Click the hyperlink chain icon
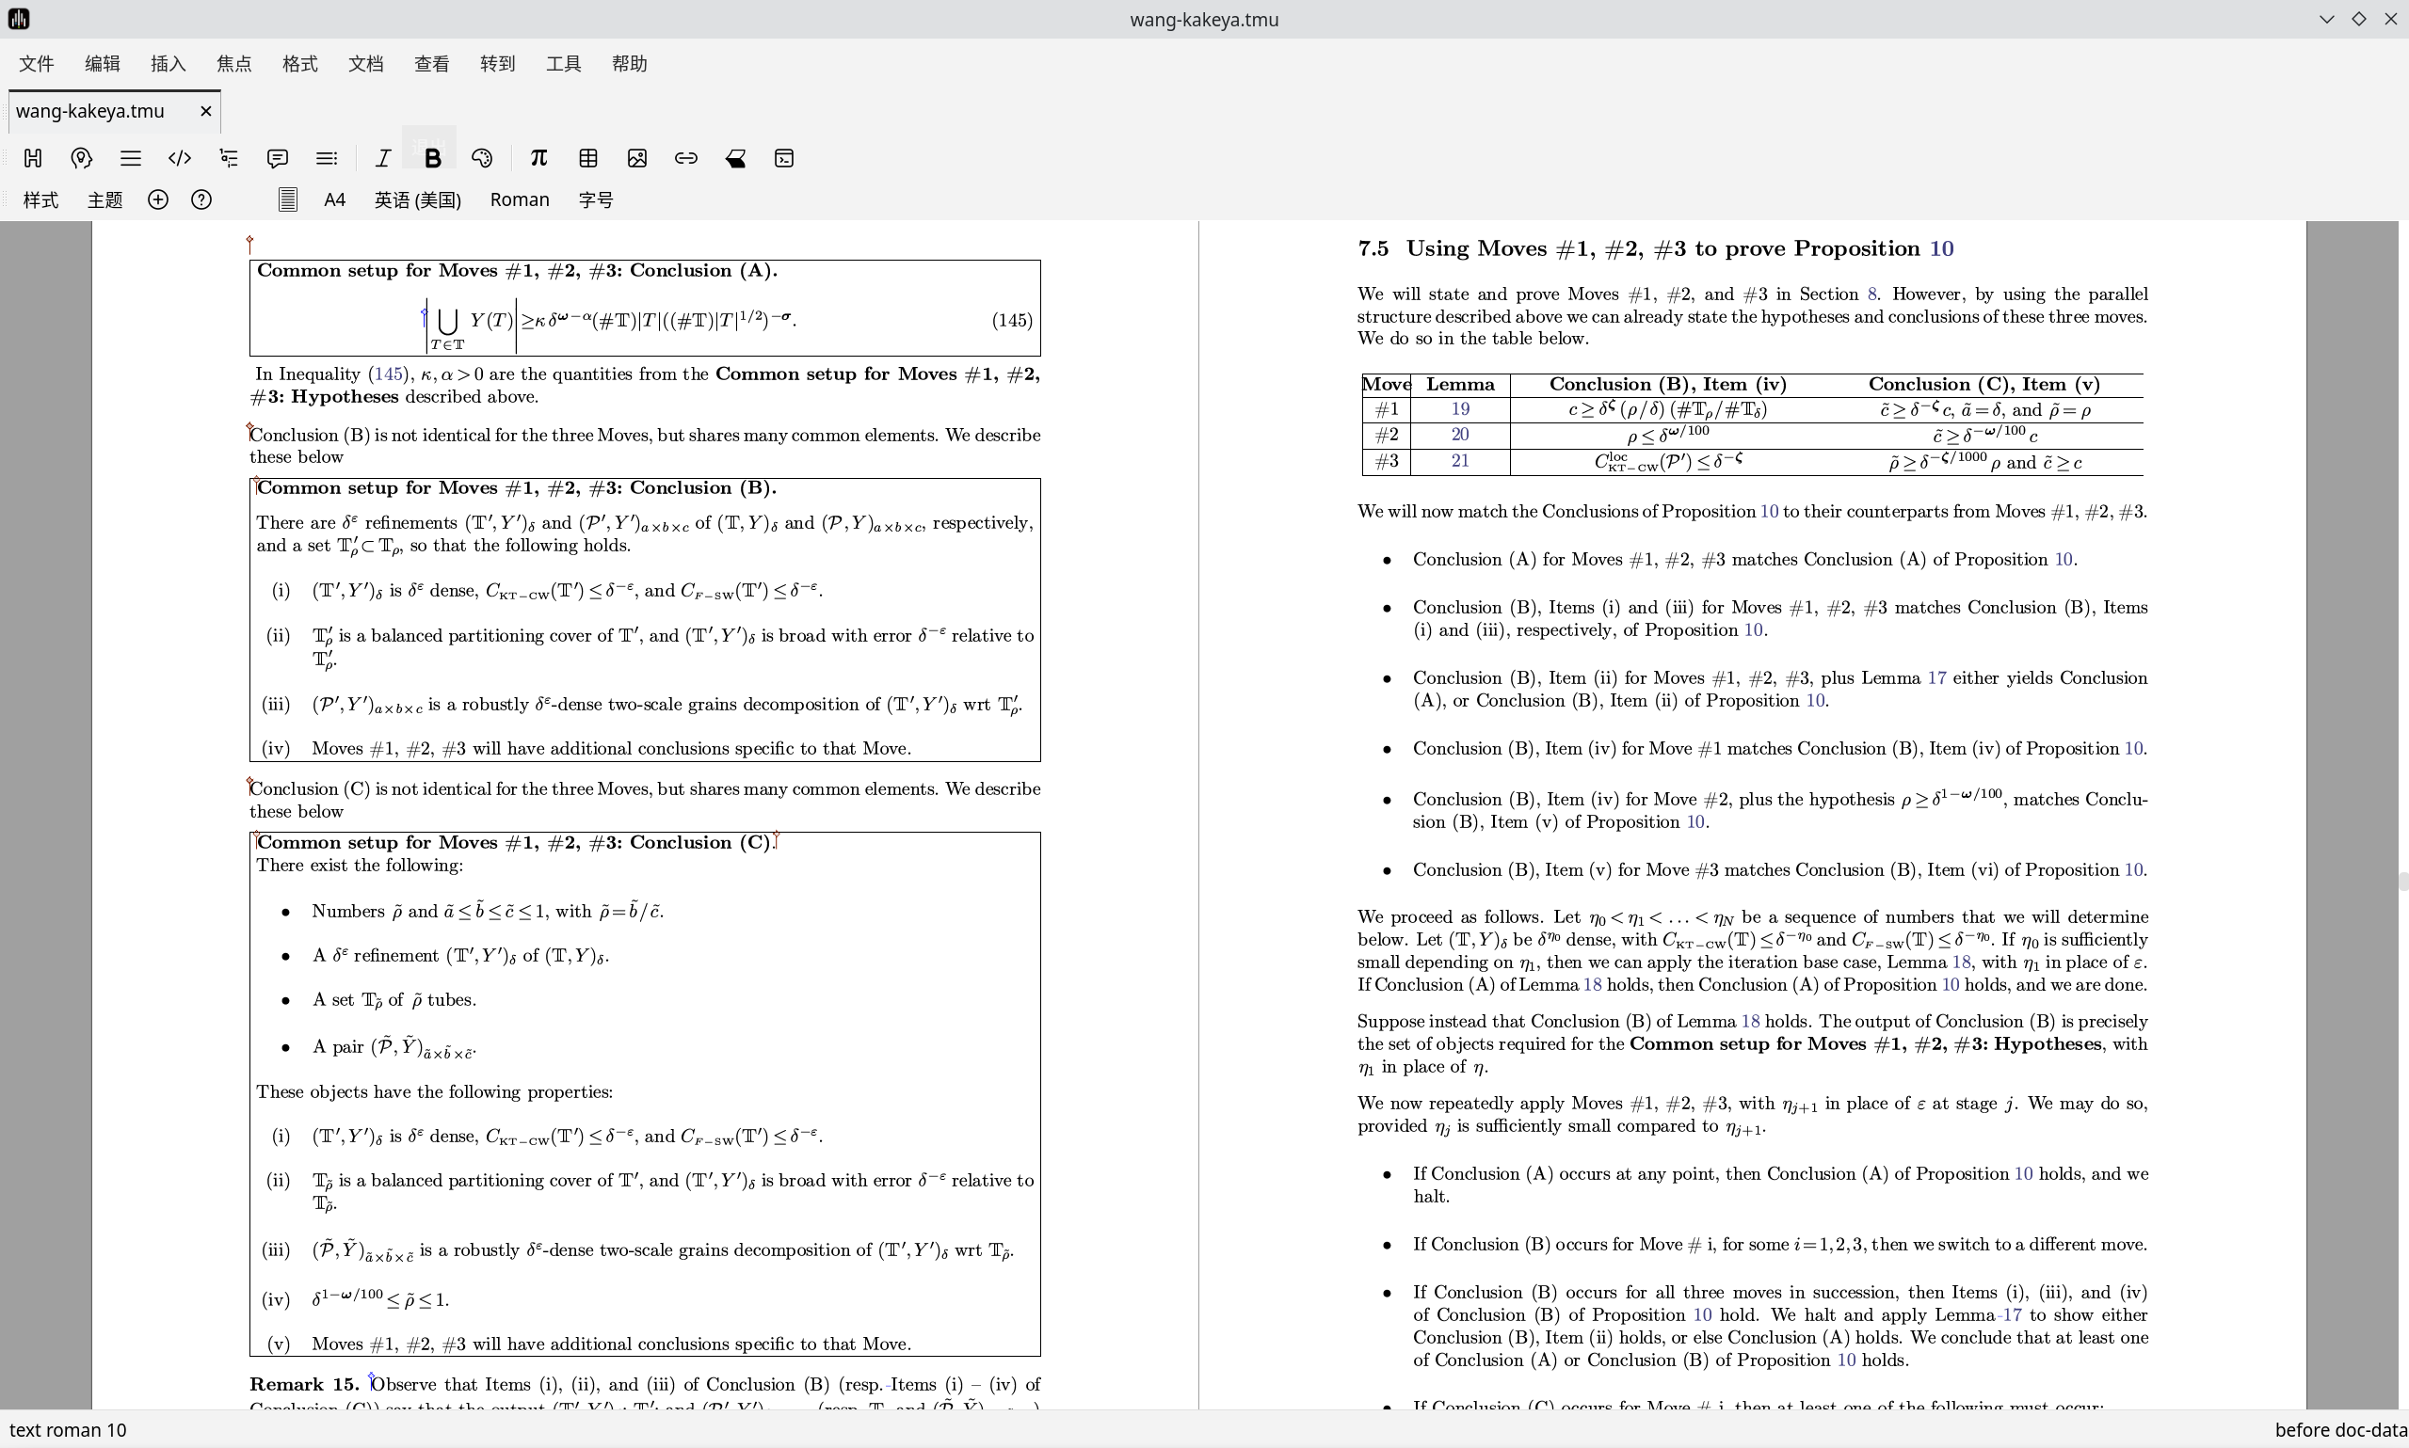The image size is (2409, 1448). coord(686,158)
